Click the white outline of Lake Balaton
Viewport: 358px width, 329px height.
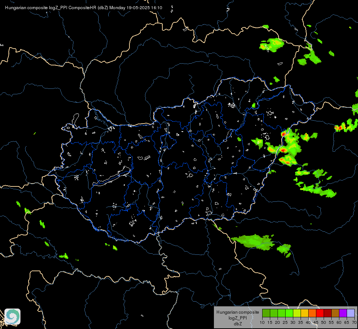(112, 177)
